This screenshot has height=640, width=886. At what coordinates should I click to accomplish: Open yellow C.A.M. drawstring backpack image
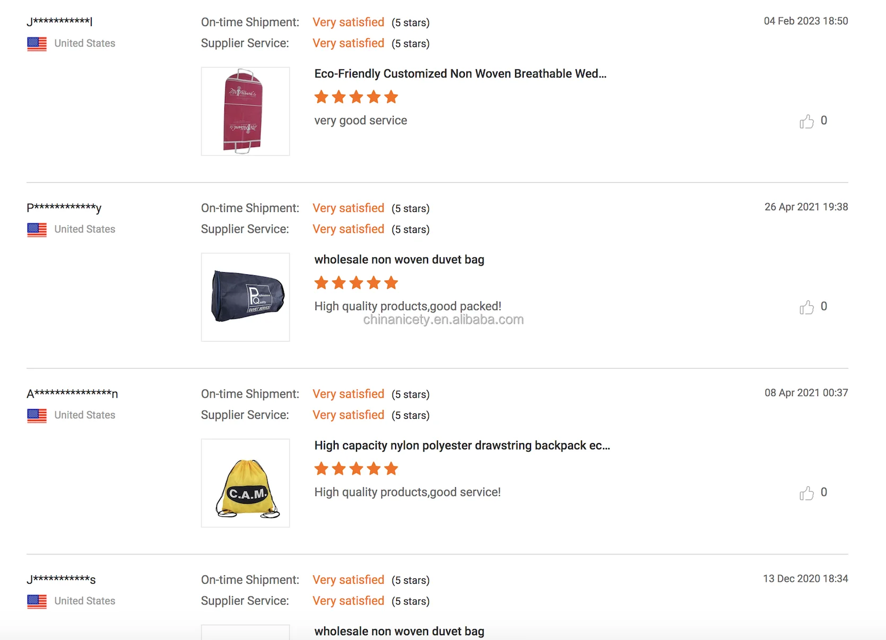pyautogui.click(x=245, y=483)
